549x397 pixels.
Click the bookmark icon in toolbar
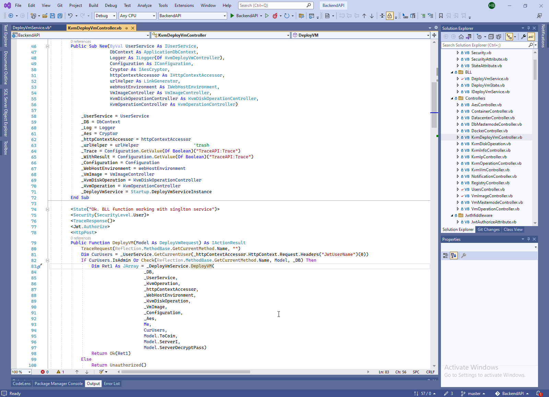pyautogui.click(x=441, y=16)
